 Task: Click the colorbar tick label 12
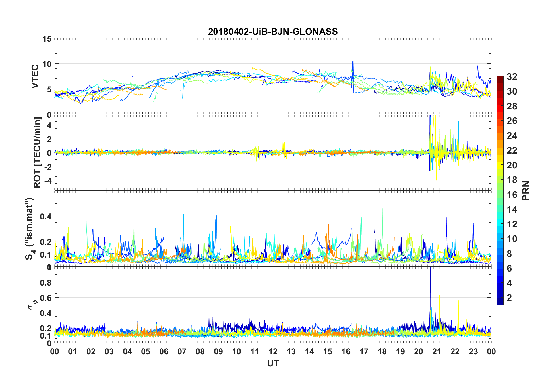[x=512, y=224]
